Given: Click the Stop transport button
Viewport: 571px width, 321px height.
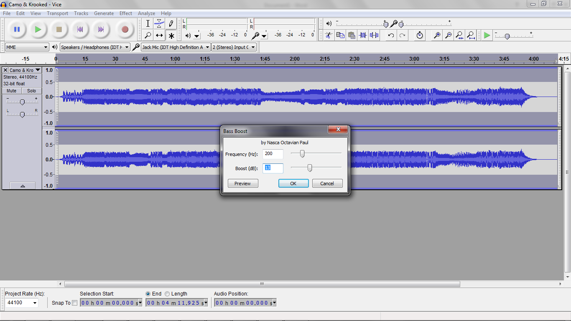Looking at the screenshot, I should [x=59, y=29].
